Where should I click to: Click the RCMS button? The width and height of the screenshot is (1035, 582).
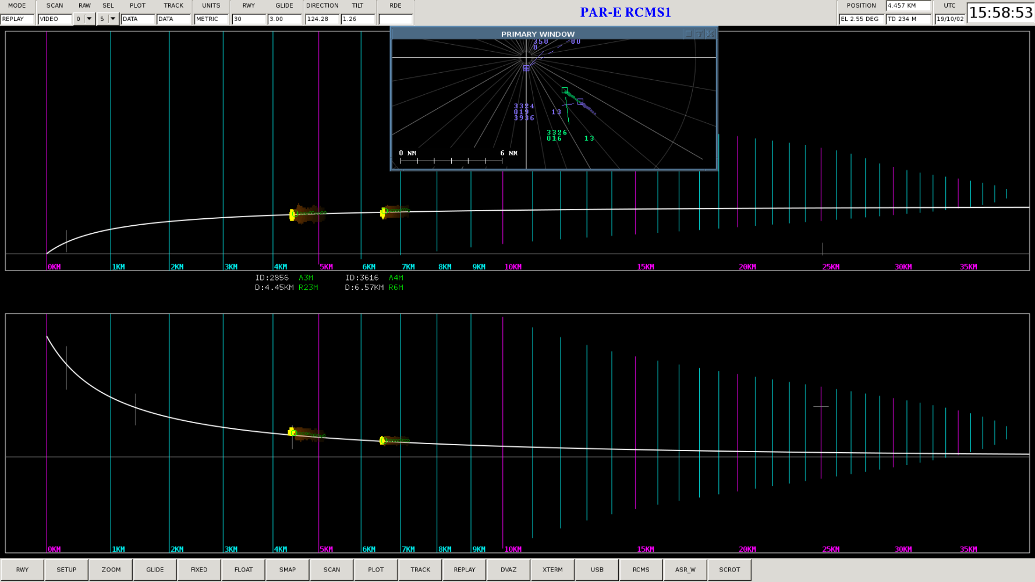(641, 570)
